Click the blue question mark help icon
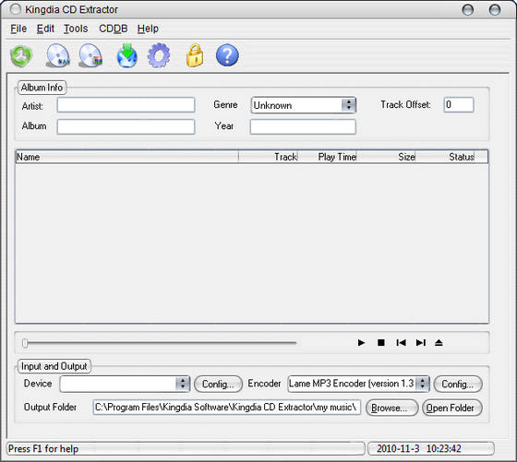Screen dimensions: 517x462 pyautogui.click(x=227, y=55)
